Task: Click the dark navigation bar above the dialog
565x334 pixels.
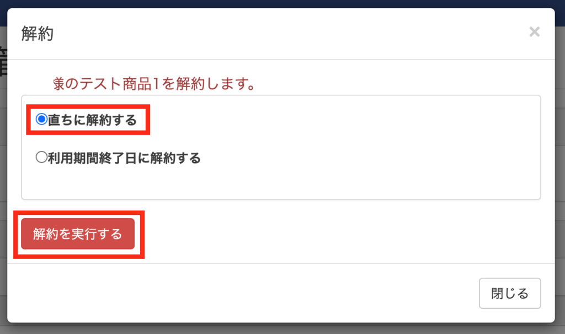Action: [282, 4]
